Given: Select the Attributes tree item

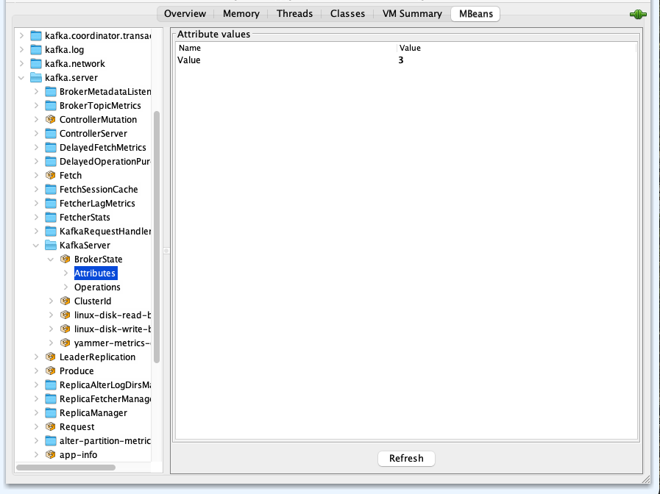Looking at the screenshot, I should [x=96, y=273].
